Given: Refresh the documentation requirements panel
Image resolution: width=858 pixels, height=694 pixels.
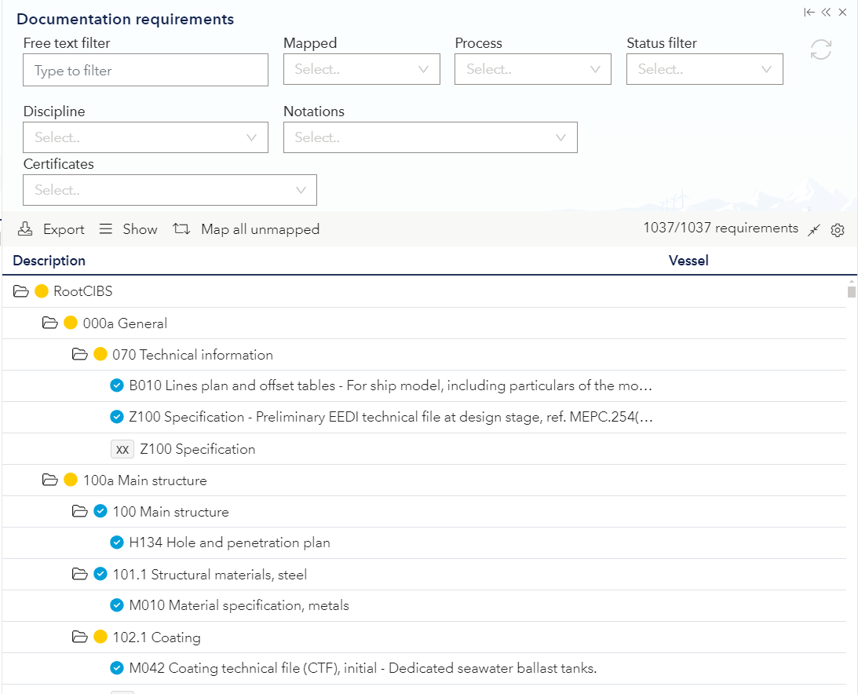Looking at the screenshot, I should (x=821, y=49).
